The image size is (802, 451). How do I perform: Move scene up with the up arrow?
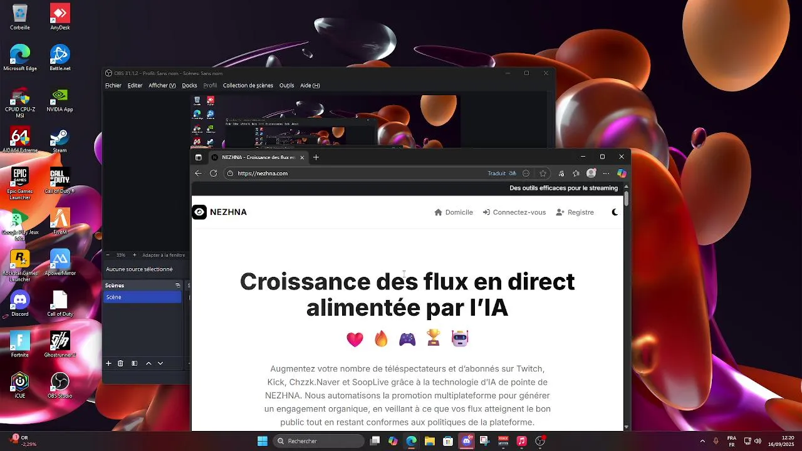(x=148, y=363)
